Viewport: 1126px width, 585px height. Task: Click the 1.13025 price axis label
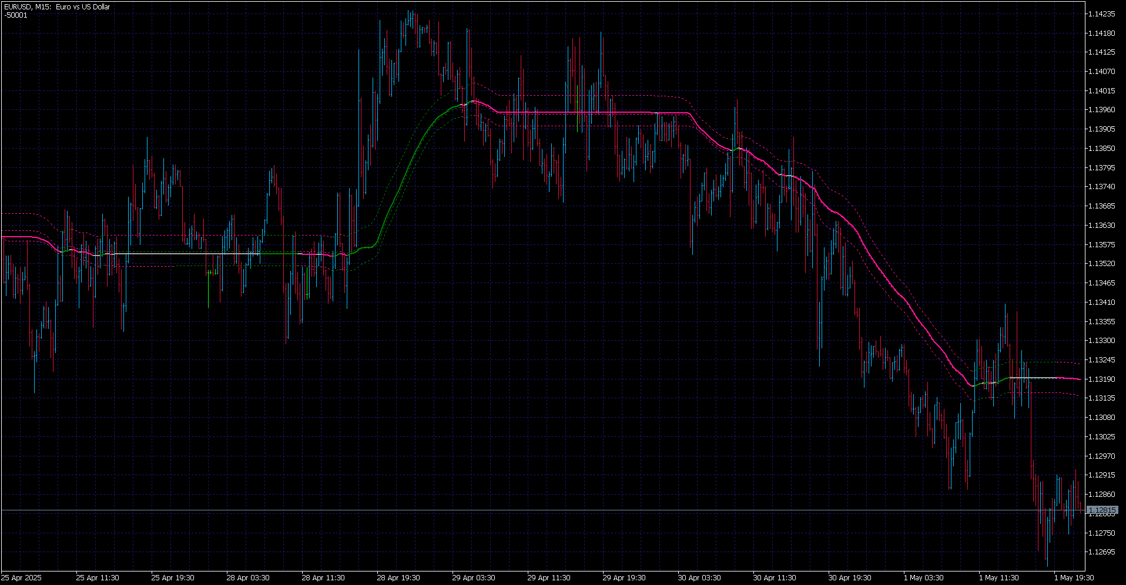(1101, 437)
